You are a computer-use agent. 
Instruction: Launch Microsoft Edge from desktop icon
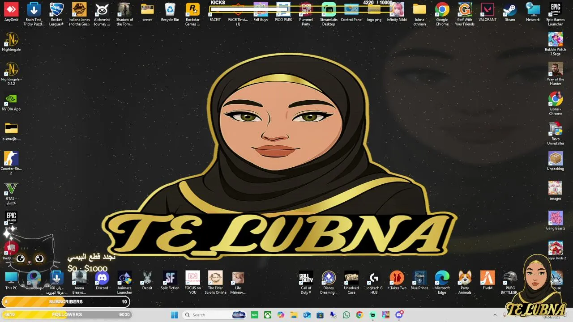click(x=442, y=283)
